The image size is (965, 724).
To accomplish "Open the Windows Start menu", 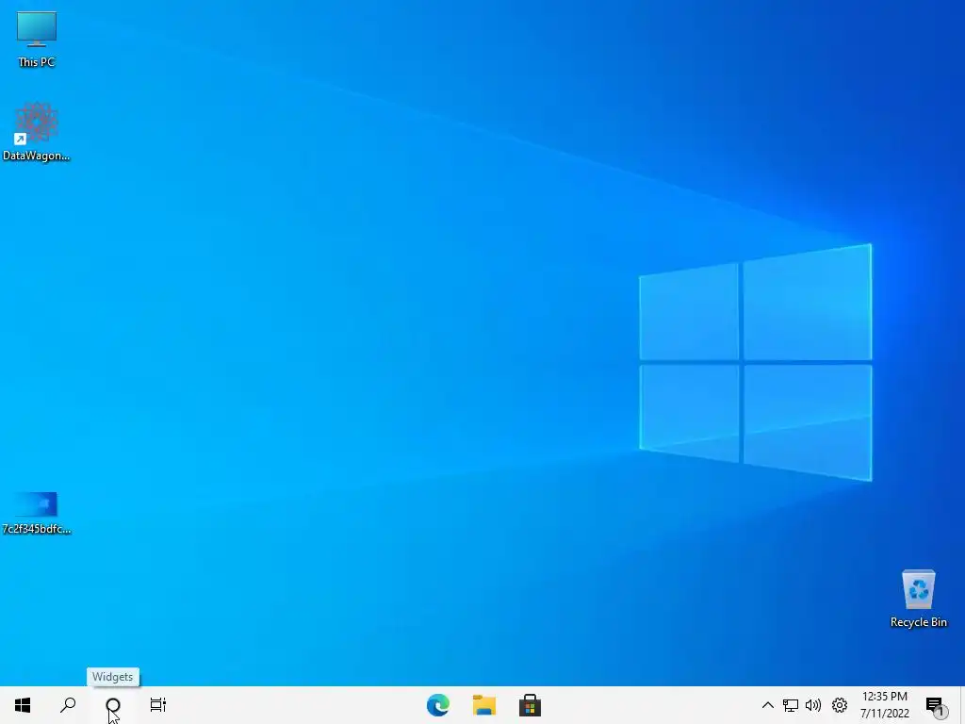I will coord(23,705).
